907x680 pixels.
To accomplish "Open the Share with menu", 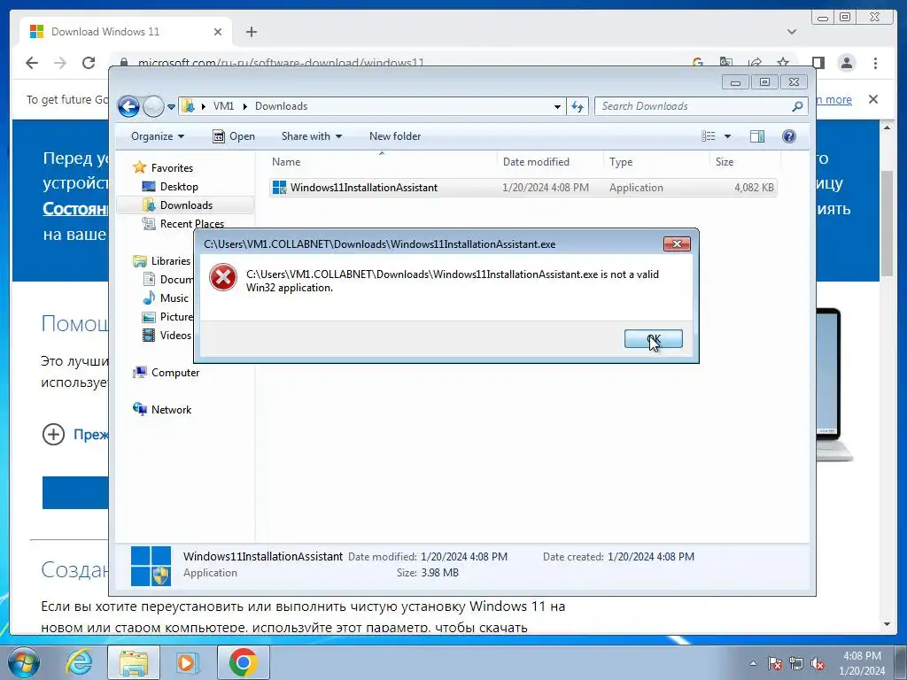I will 311,136.
